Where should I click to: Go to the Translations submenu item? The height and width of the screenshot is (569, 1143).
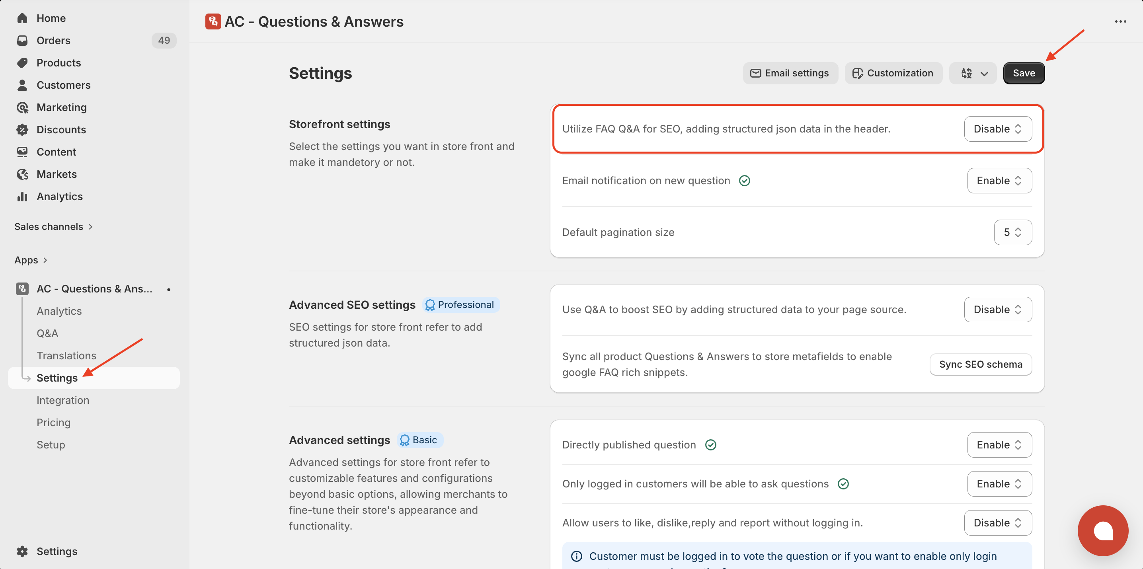[x=66, y=356]
